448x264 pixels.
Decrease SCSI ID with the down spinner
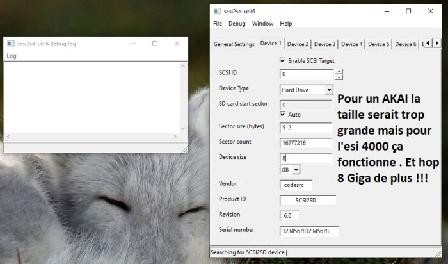(339, 77)
